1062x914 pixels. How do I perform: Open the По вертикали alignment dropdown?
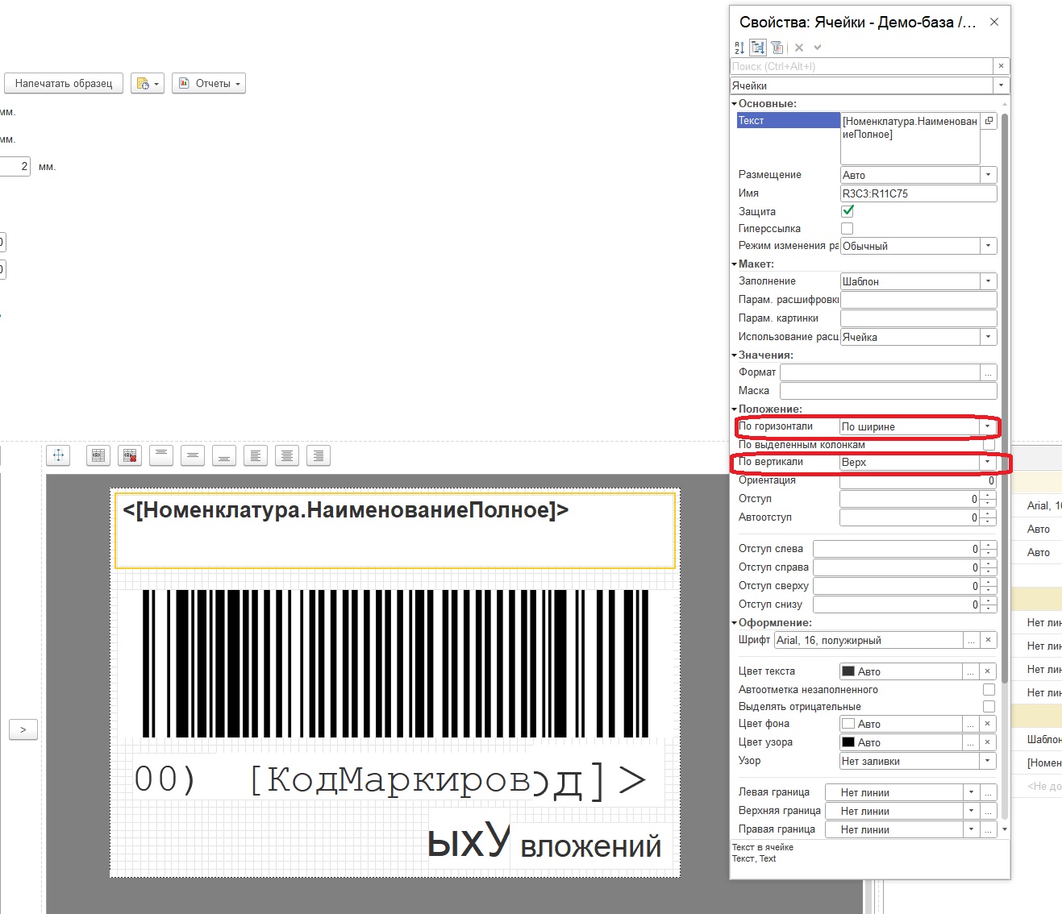click(x=988, y=462)
